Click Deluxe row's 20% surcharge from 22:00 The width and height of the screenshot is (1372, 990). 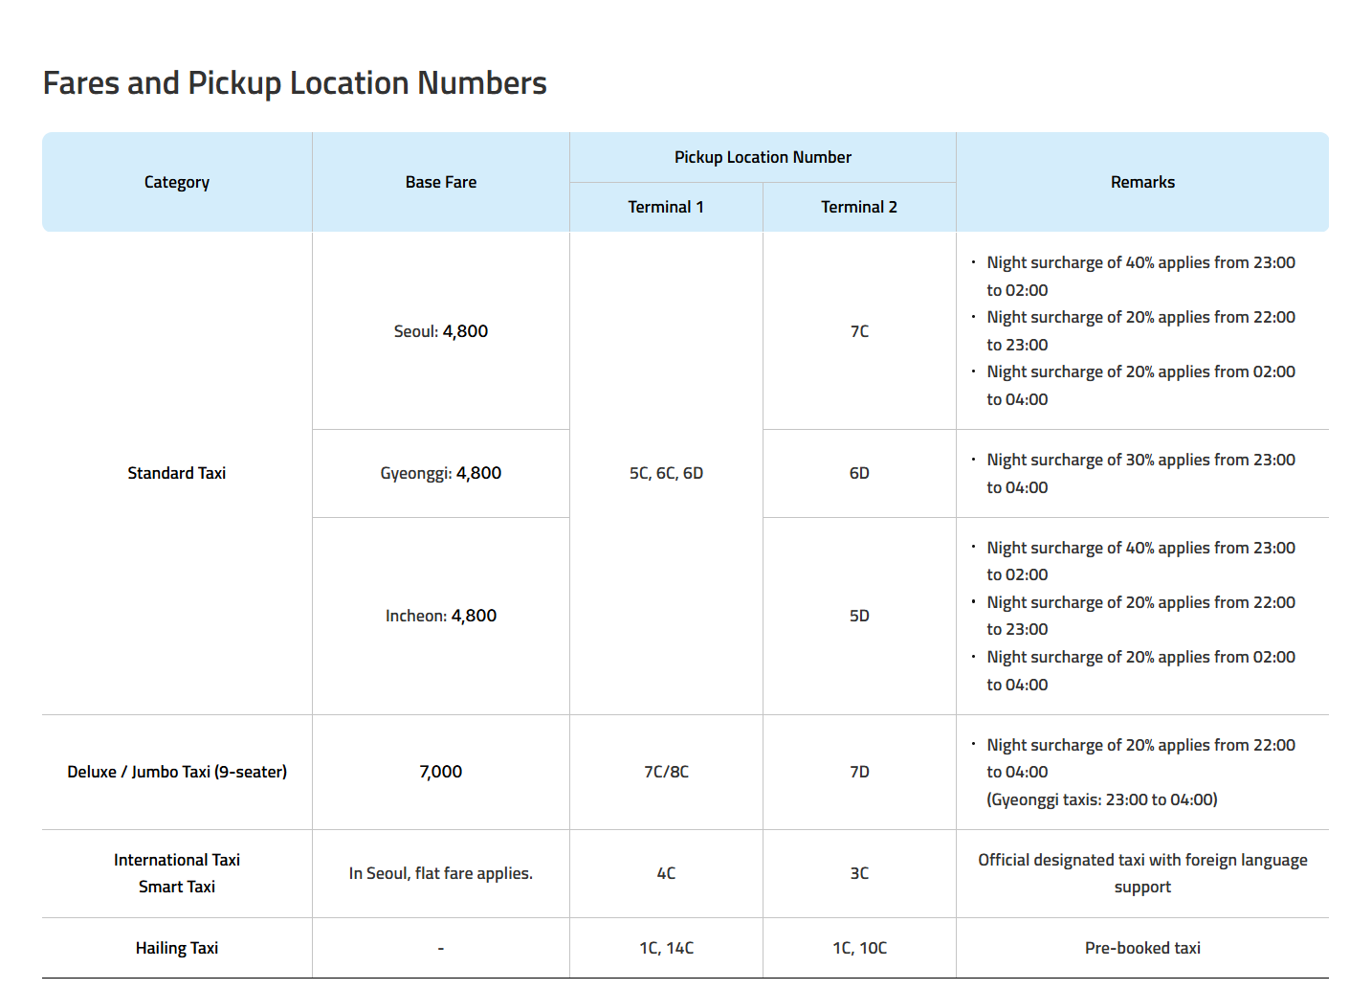1140,758
